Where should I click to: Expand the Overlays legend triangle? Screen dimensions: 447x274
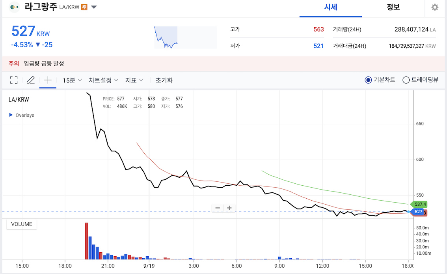[x=11, y=115]
